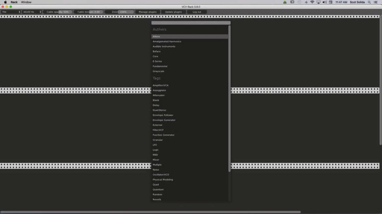Viewport: 382px width, 214px height.
Task: Open the Apple menu
Action: [5, 2]
